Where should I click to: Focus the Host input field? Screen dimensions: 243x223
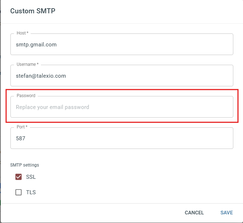pos(122,44)
